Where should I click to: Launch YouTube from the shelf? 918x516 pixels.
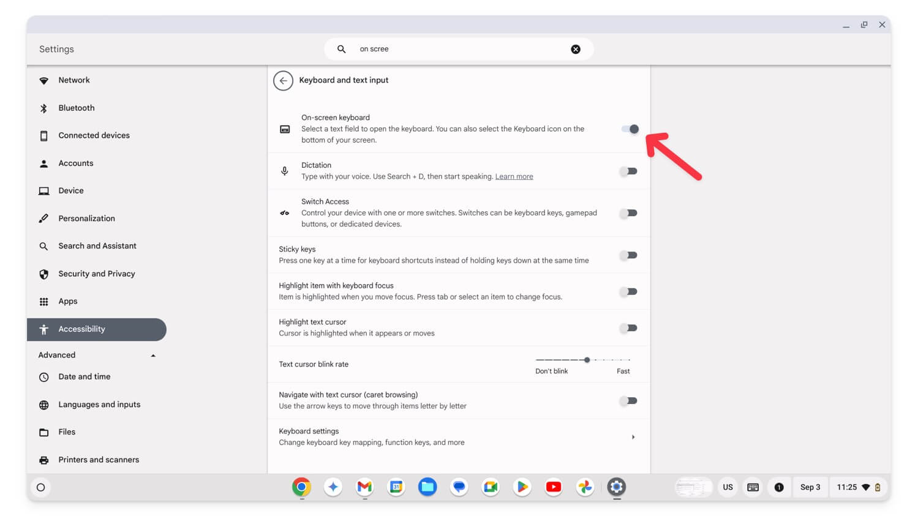(554, 487)
